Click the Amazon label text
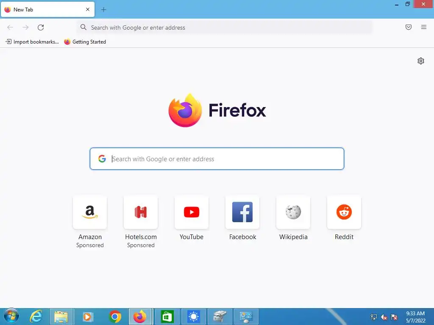 tap(90, 237)
